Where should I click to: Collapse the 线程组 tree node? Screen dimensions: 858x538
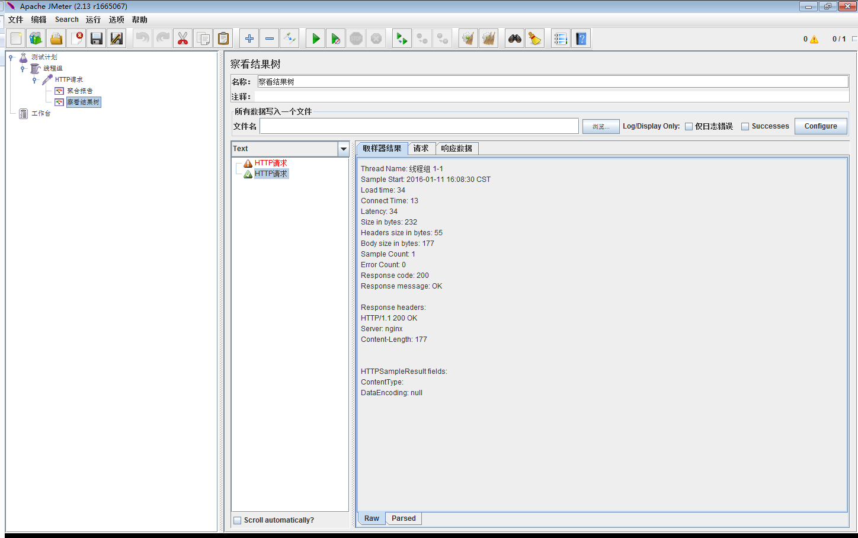coord(23,69)
